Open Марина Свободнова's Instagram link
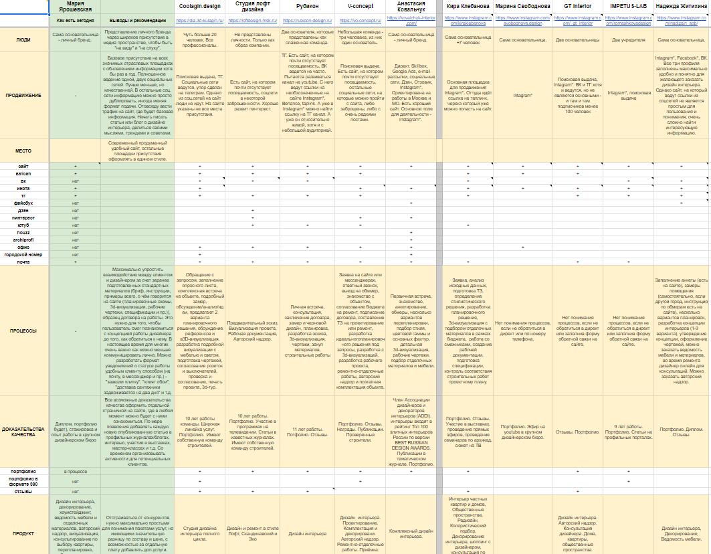711x554 pixels. click(522, 21)
